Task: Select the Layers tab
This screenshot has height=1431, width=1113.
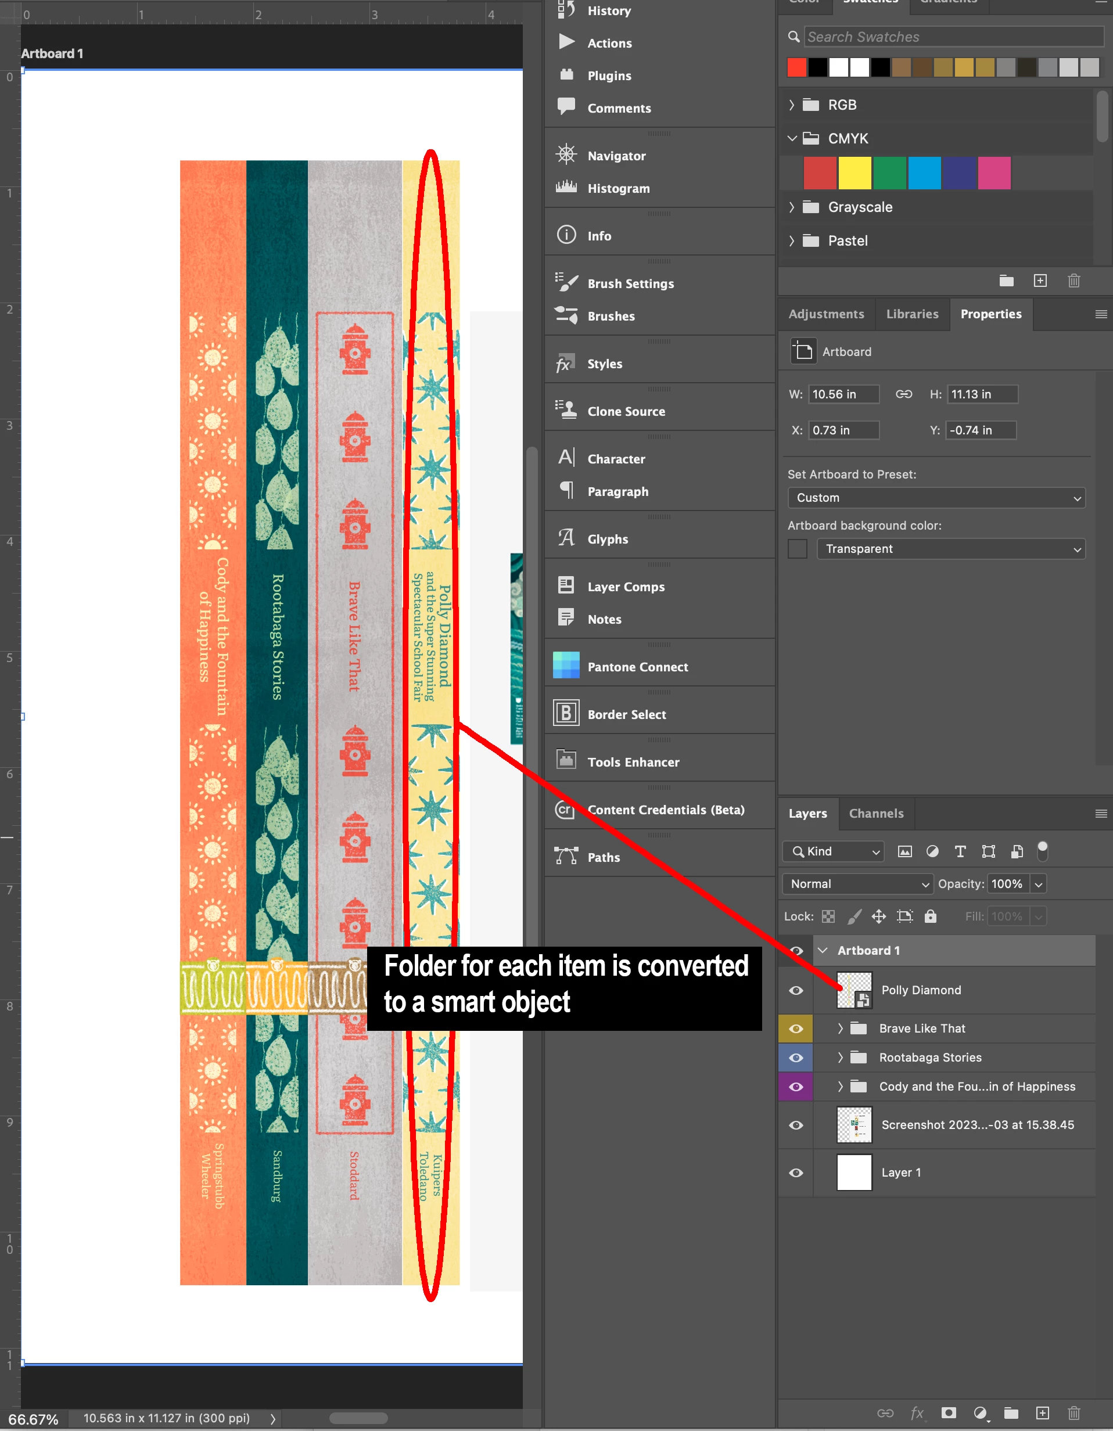Action: pos(807,813)
